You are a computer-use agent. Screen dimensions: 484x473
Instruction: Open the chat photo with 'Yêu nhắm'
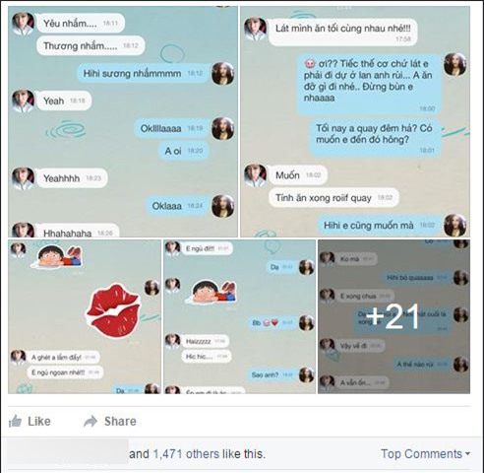click(x=123, y=121)
